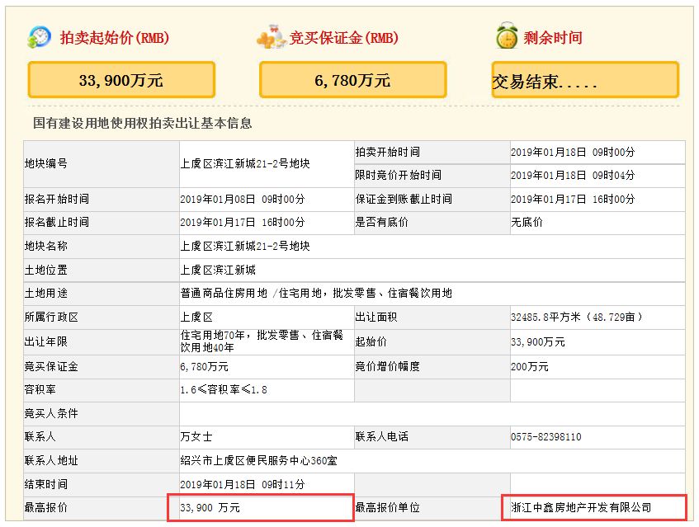
Task: Click the 地块名称 label
Action: [x=46, y=246]
